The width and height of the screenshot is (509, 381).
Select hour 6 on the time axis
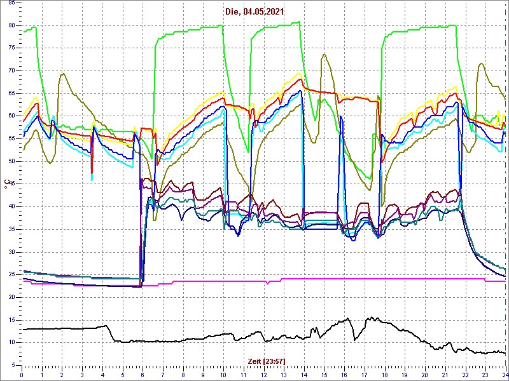[x=143, y=374]
